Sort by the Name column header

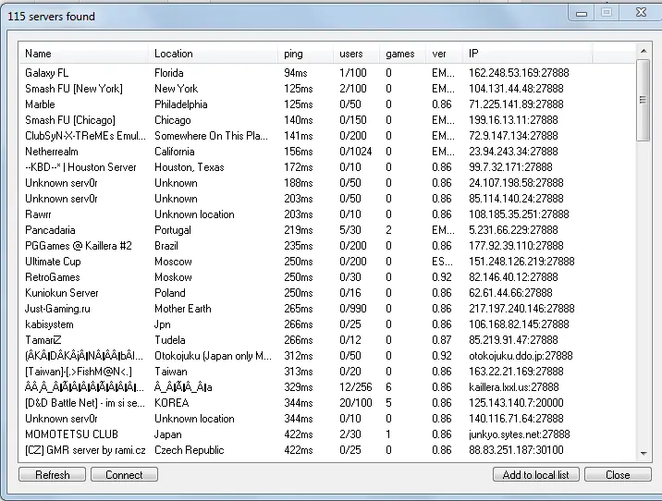coord(83,54)
